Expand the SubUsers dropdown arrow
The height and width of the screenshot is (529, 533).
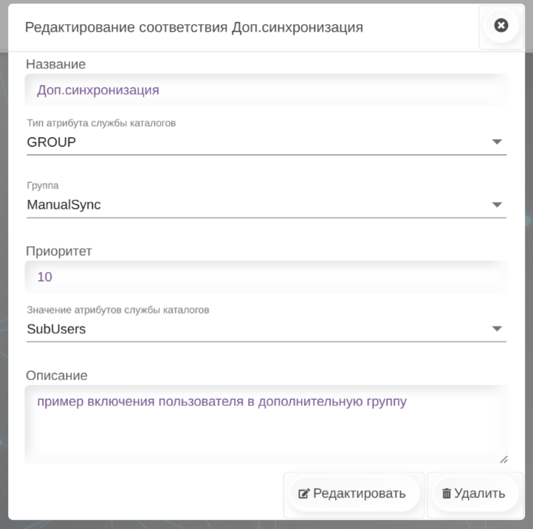coord(497,329)
